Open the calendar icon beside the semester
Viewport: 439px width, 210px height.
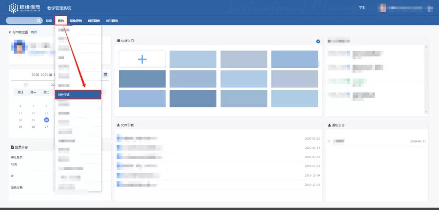[106, 74]
